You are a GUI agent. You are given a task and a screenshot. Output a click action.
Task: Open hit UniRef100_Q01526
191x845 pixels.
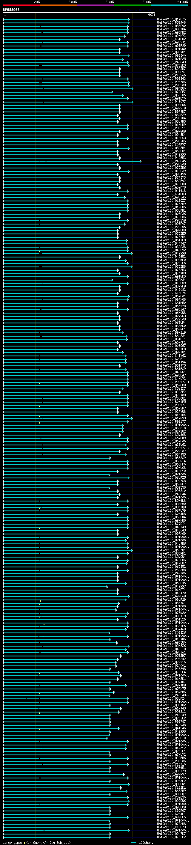tap(171, 620)
